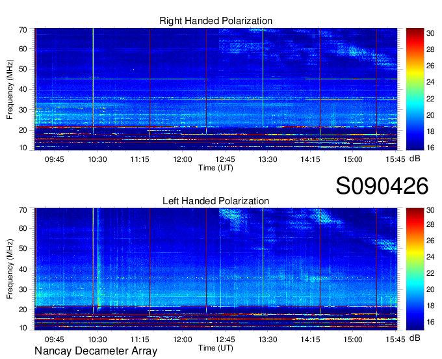Click 15:00 tick label on top plot

[x=353, y=159]
